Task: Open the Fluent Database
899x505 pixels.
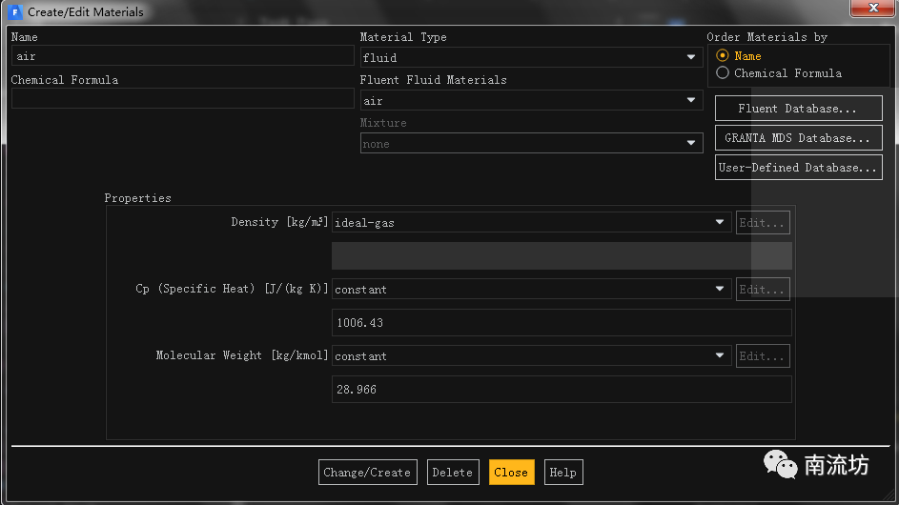Action: pos(798,109)
